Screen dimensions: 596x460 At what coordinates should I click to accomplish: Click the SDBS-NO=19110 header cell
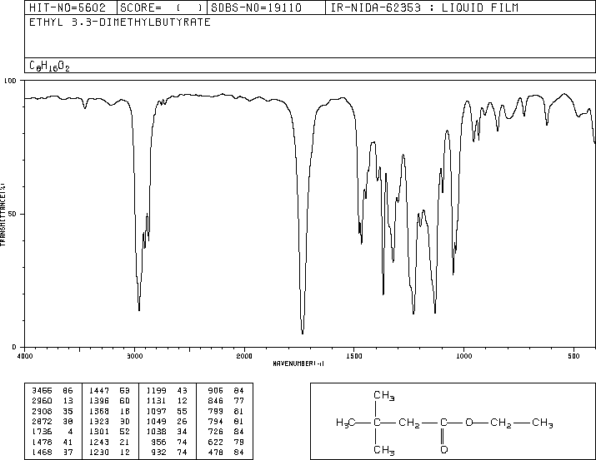point(256,8)
